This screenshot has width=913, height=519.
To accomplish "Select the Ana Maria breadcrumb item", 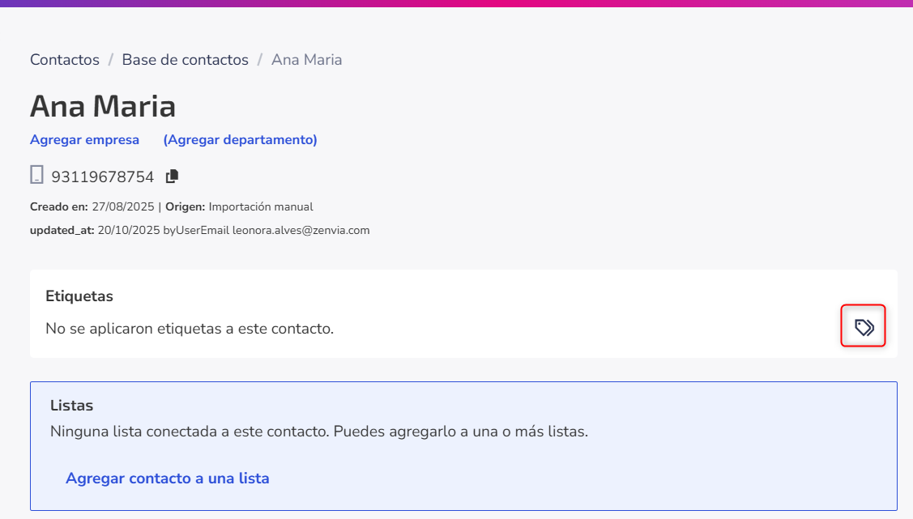I will point(307,60).
